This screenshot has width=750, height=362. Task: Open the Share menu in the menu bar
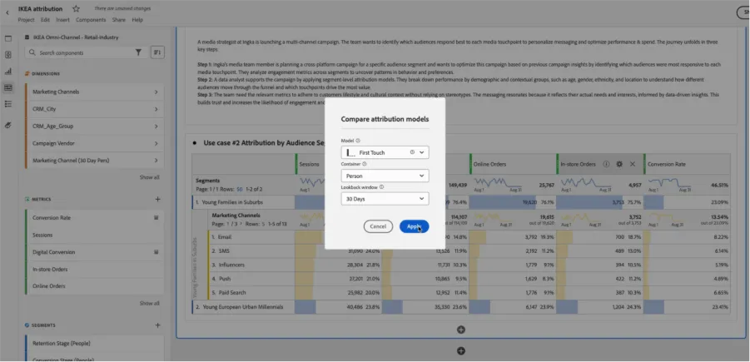119,20
